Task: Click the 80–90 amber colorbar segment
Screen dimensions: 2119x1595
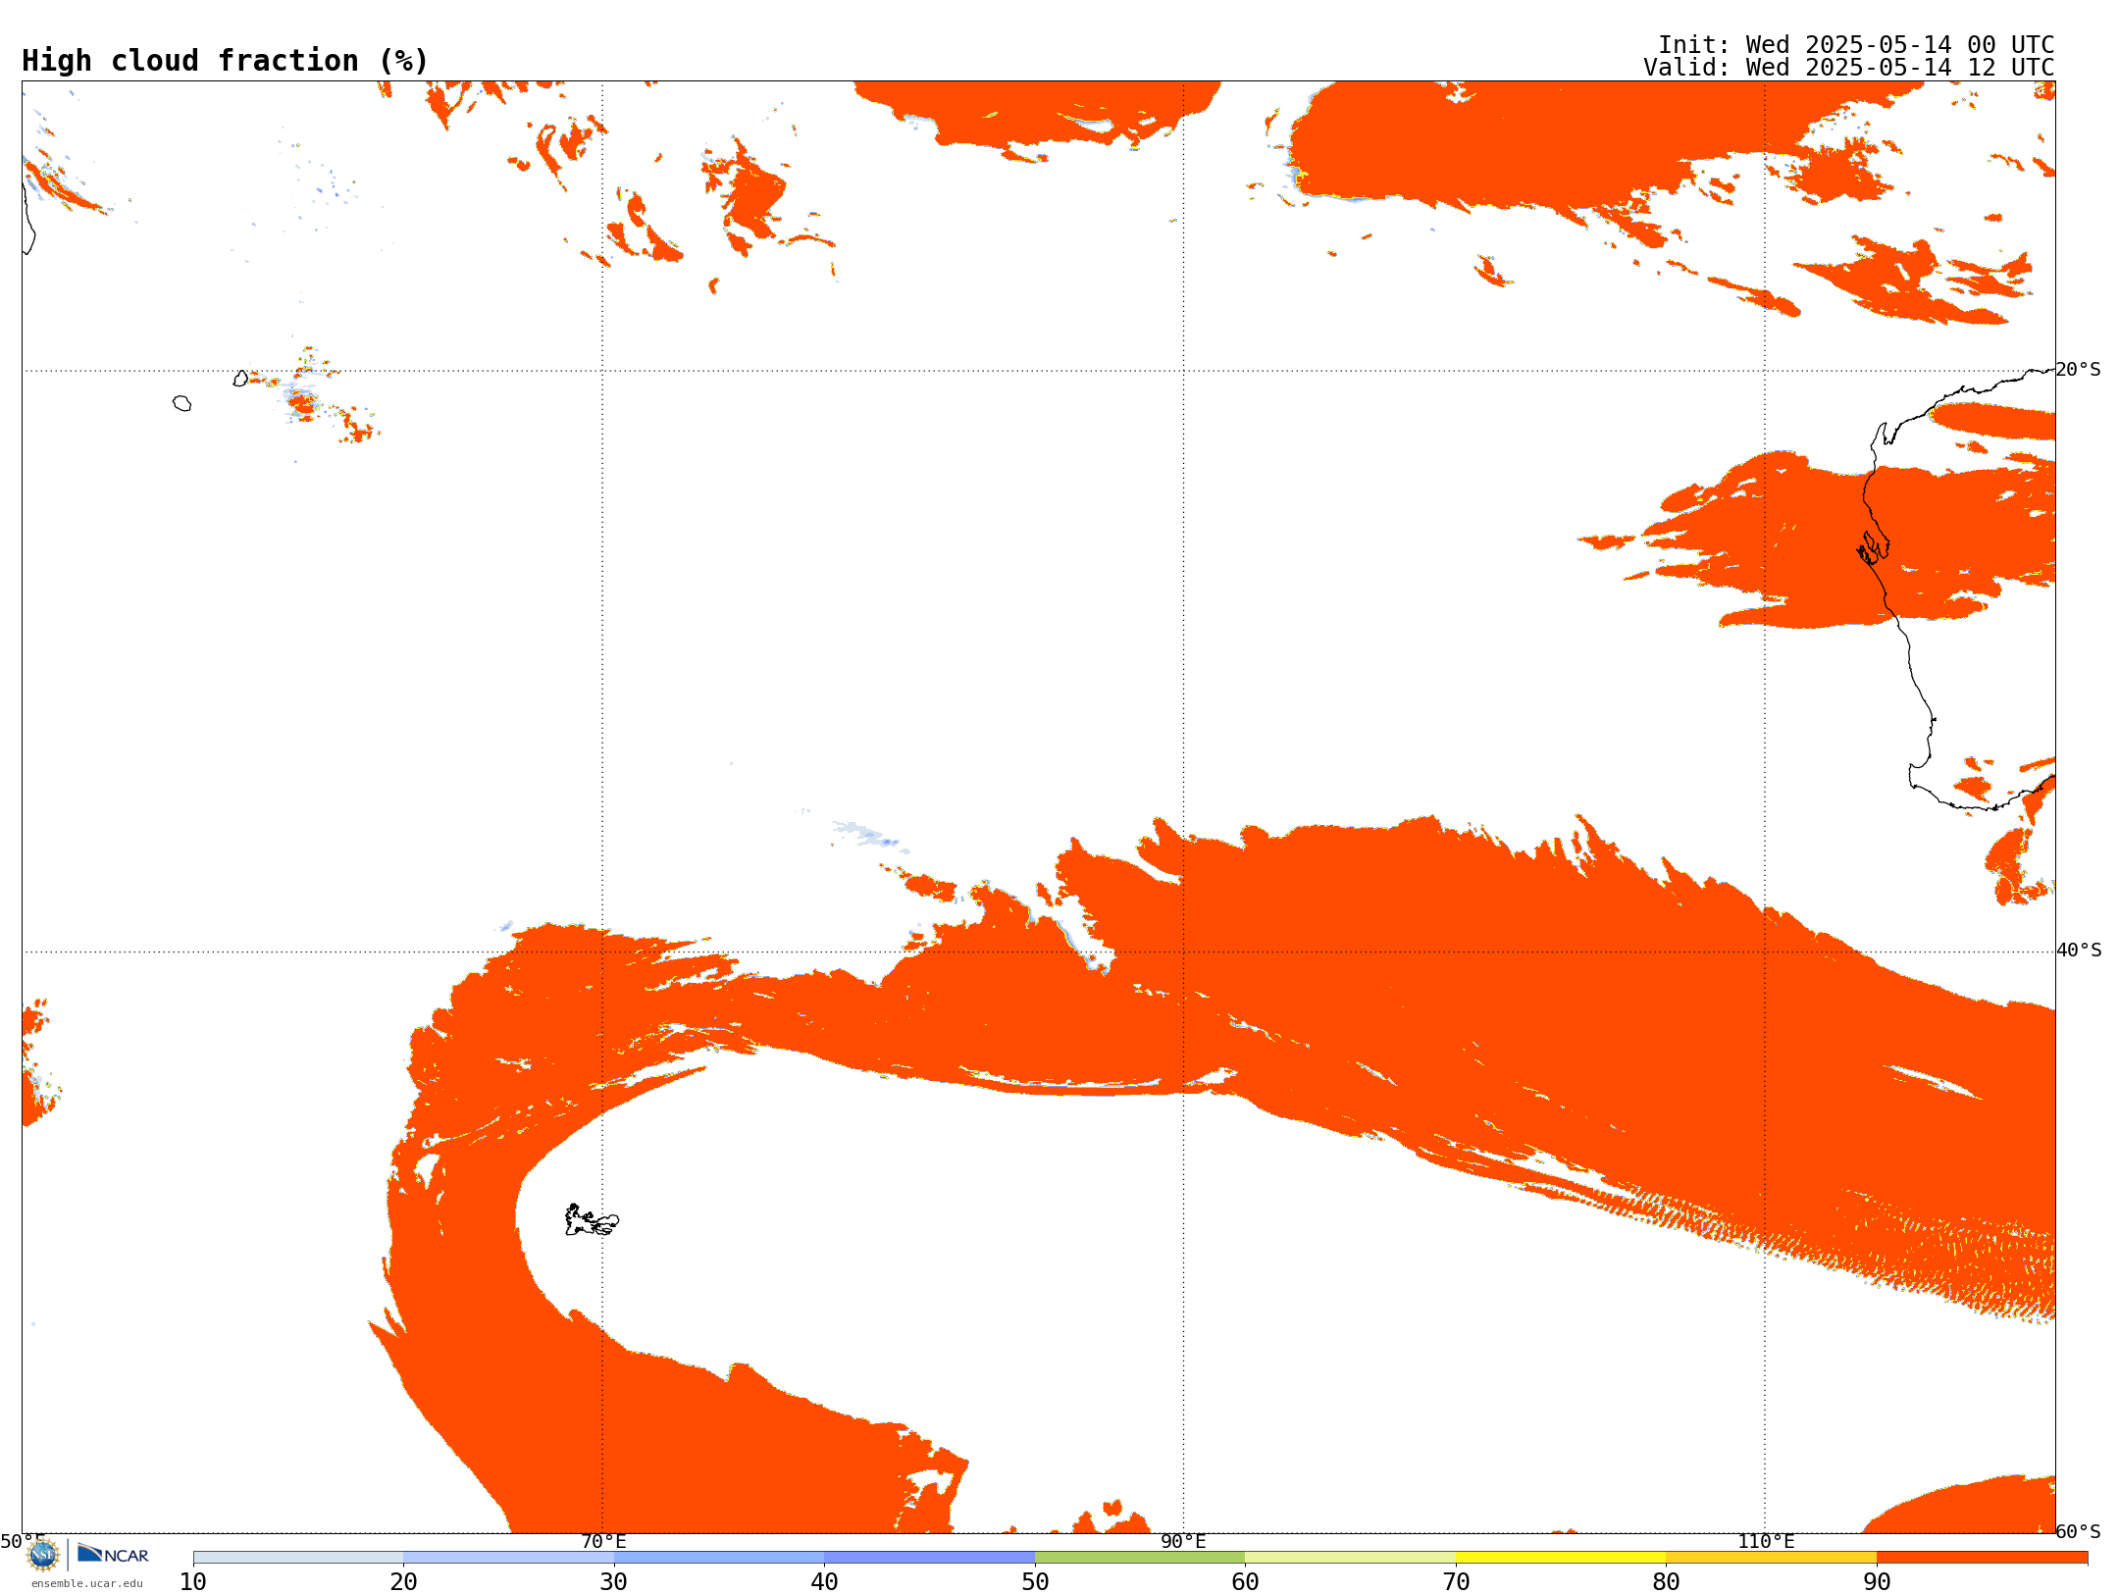Action: click(1771, 1558)
